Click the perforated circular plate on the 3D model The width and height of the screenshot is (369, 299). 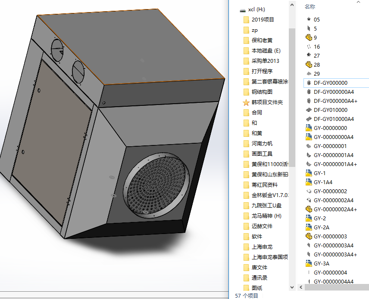click(x=155, y=185)
